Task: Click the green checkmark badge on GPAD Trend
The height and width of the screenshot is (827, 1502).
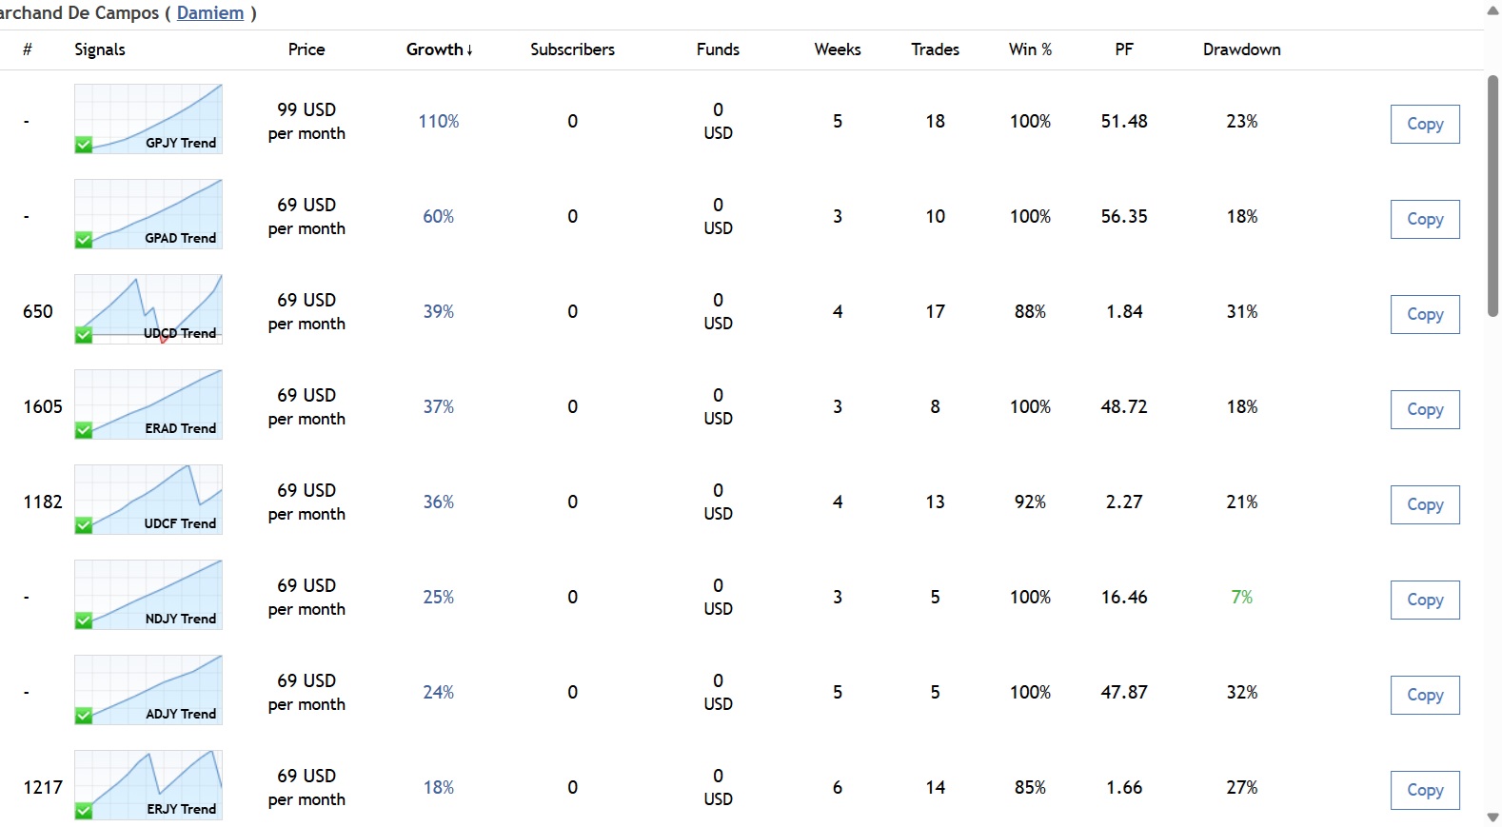Action: pos(84,240)
